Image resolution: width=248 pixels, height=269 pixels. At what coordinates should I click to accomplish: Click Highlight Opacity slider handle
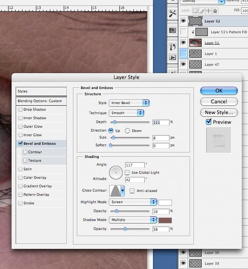point(117,211)
